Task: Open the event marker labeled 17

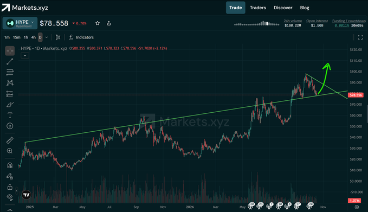Action: click(297, 206)
